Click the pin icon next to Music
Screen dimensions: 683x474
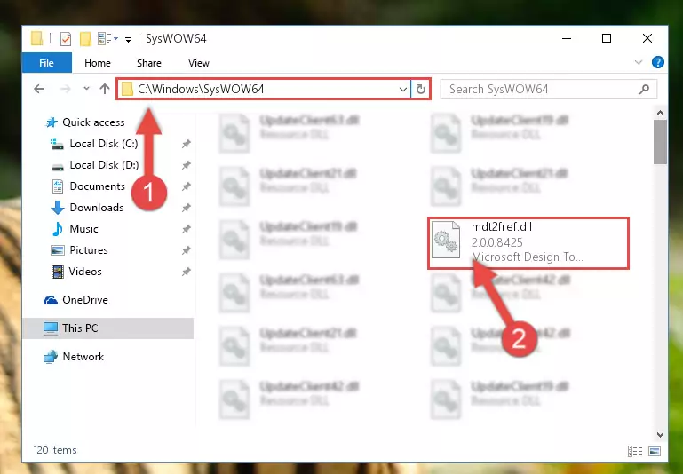click(187, 229)
